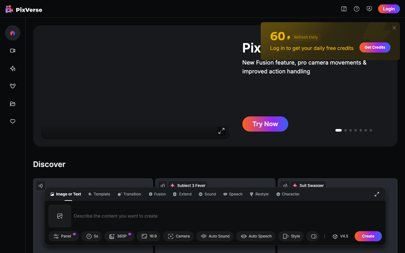The width and height of the screenshot is (405, 253).
Task: Click the sound icon on the first Discover card
Action: tap(40, 186)
